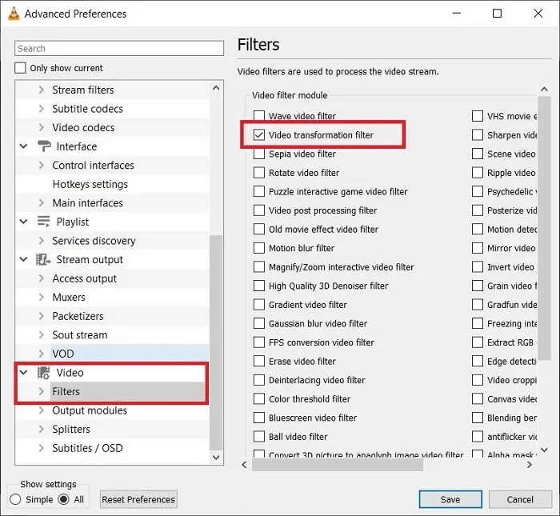This screenshot has width=560, height=516.
Task: Select Splitters in the tree
Action: tap(71, 430)
